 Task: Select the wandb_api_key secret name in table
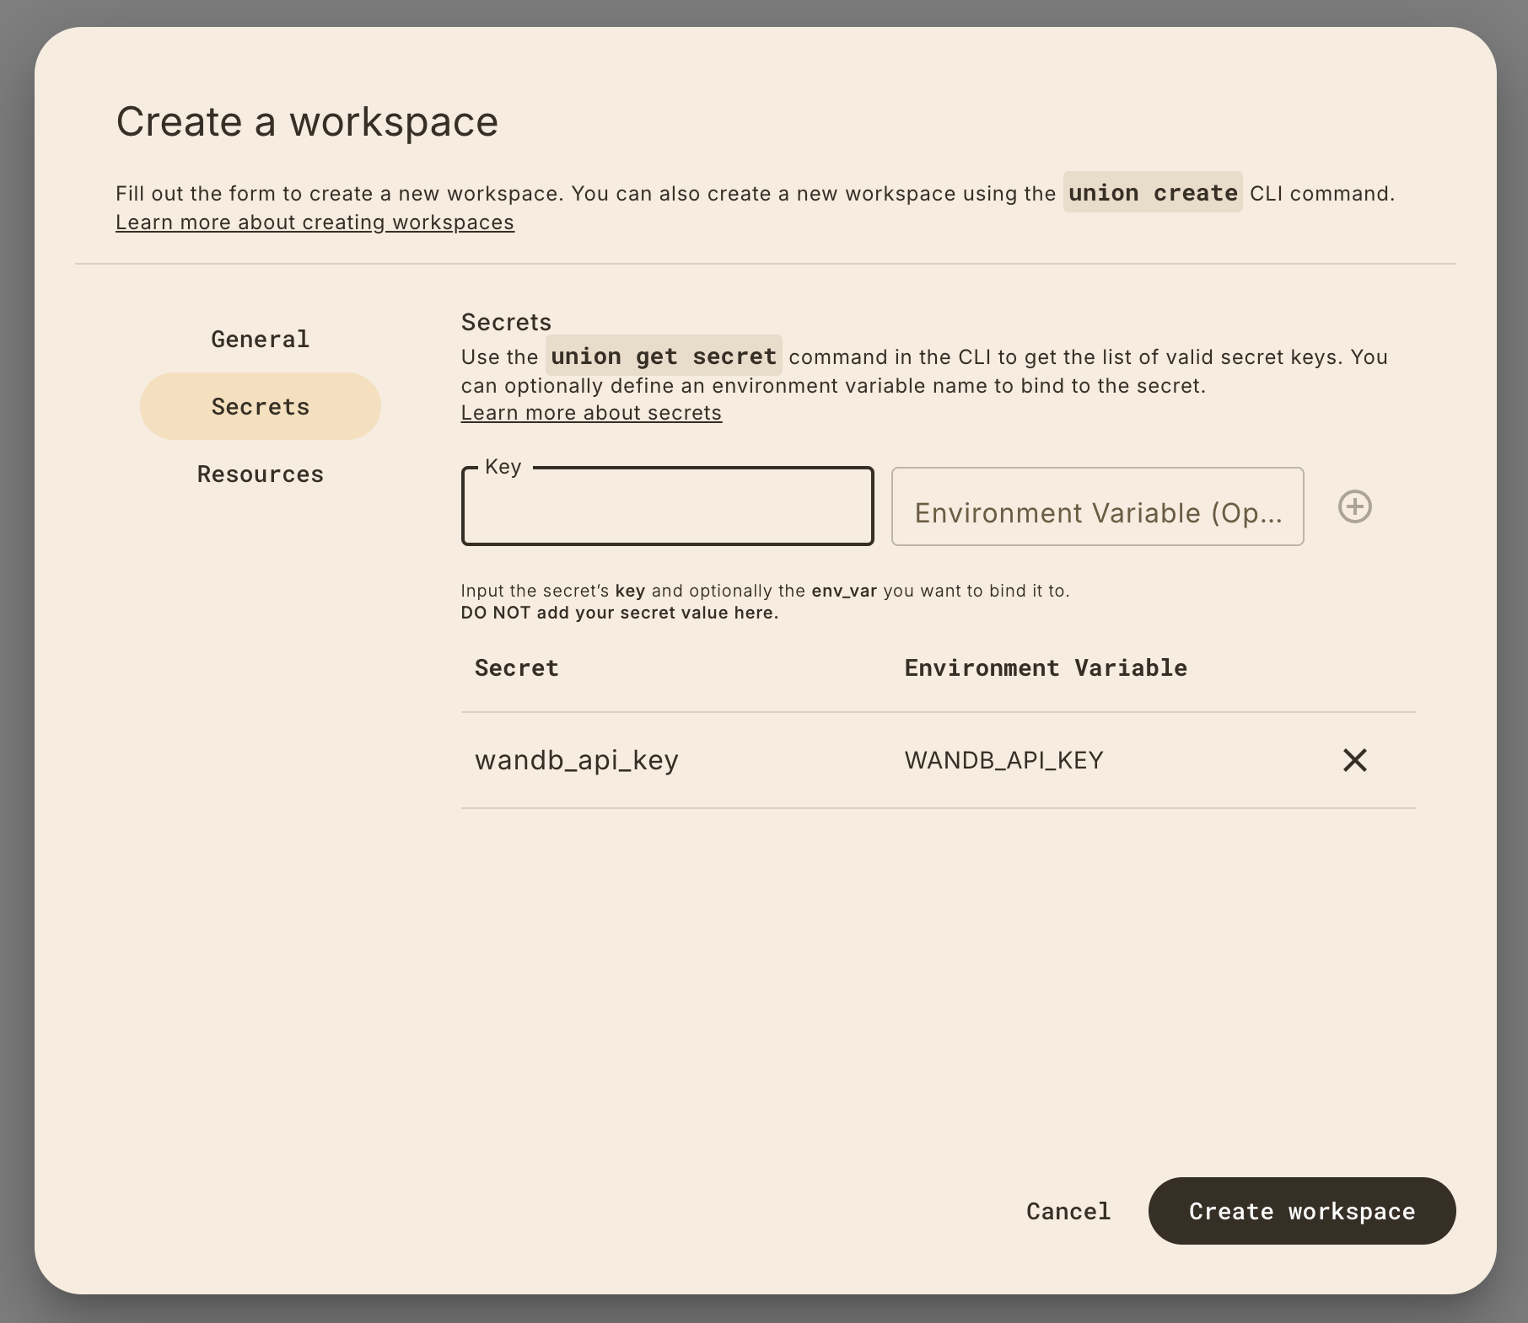[x=577, y=760]
